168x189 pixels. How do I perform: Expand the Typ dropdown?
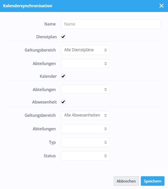click(x=85, y=142)
